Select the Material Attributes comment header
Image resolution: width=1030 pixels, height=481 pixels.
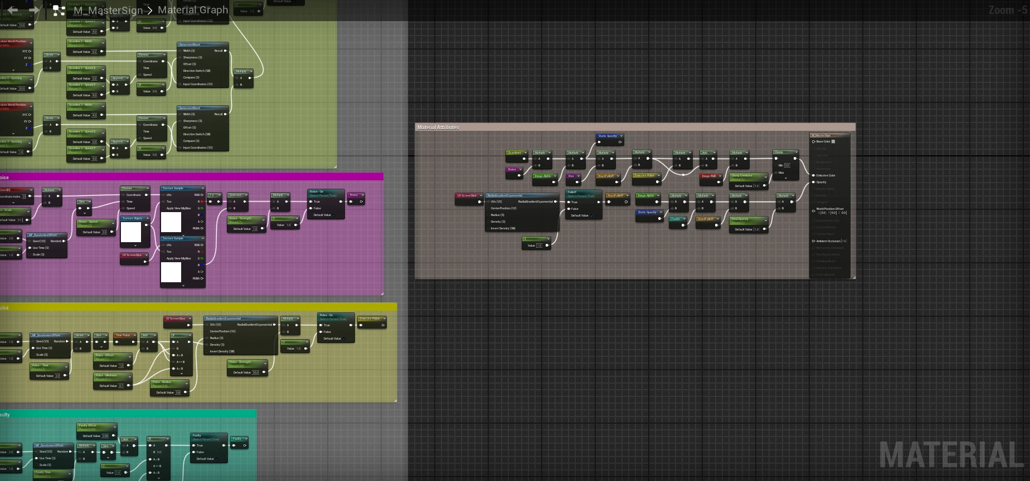[x=635, y=127]
